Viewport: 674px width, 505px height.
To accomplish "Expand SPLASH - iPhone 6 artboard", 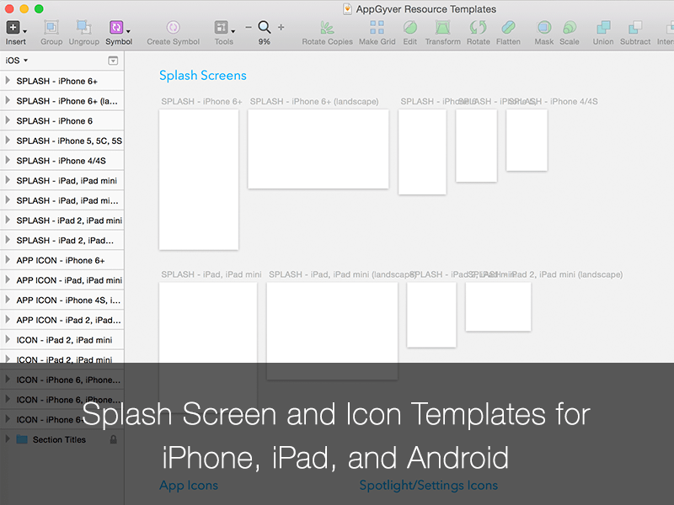I will [8, 120].
